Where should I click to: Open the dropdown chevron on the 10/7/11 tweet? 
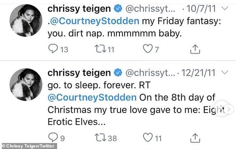(x=225, y=8)
